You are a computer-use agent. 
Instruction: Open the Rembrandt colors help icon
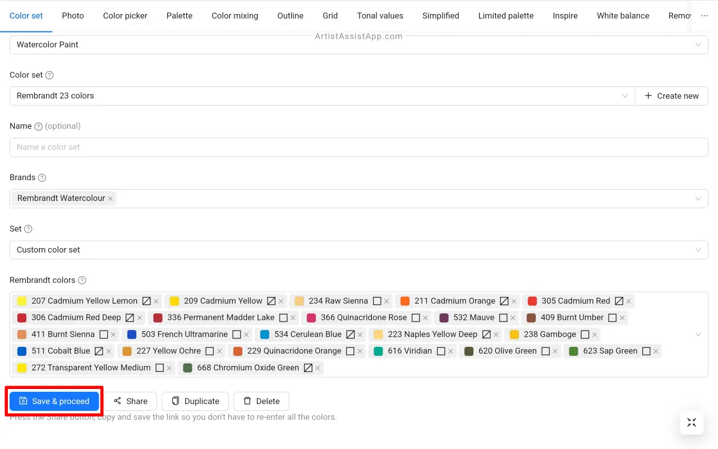click(x=82, y=281)
